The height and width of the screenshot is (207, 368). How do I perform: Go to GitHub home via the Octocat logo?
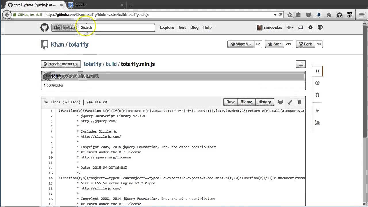[45, 28]
